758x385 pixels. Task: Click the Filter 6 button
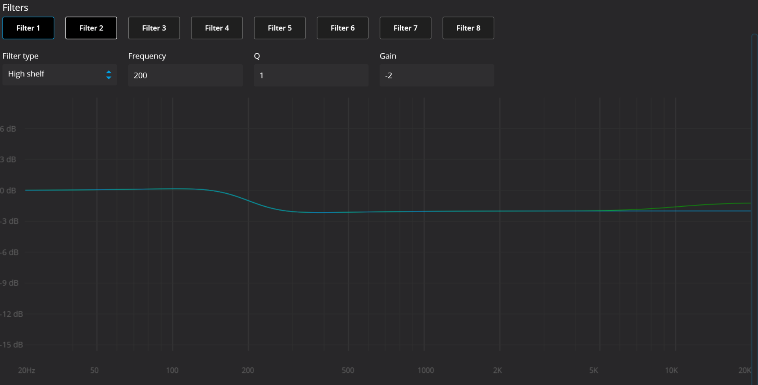point(342,28)
